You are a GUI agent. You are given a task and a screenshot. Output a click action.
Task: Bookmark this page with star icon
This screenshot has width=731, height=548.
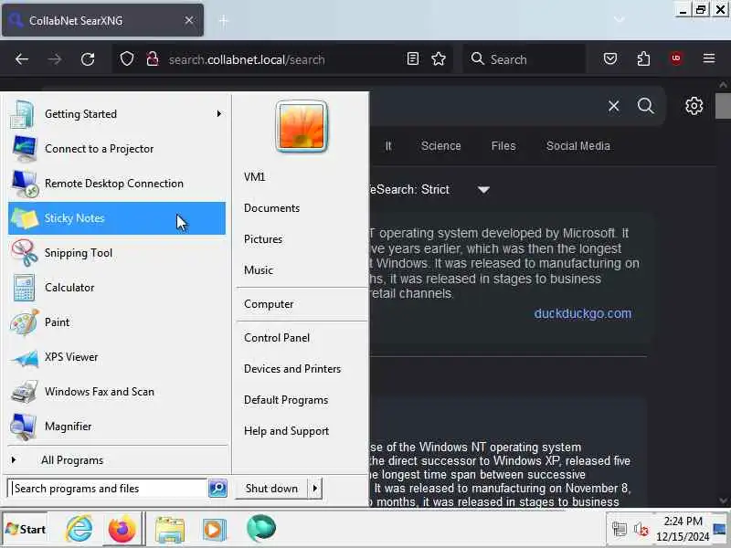click(439, 58)
